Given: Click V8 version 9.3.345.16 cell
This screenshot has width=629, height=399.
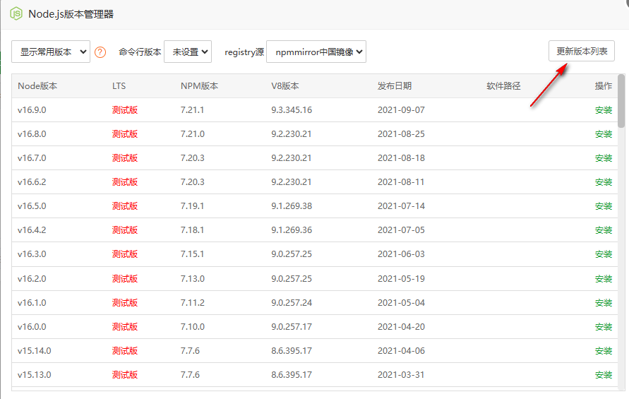Looking at the screenshot, I should 292,110.
